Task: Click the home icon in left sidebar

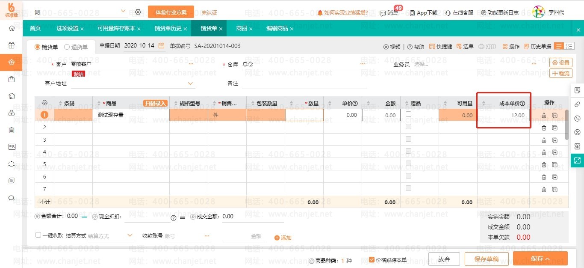Action: (12, 28)
